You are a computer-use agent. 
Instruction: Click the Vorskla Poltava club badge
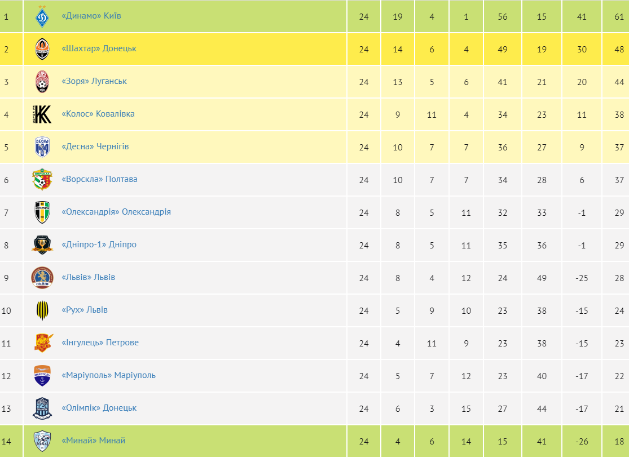[x=42, y=180]
